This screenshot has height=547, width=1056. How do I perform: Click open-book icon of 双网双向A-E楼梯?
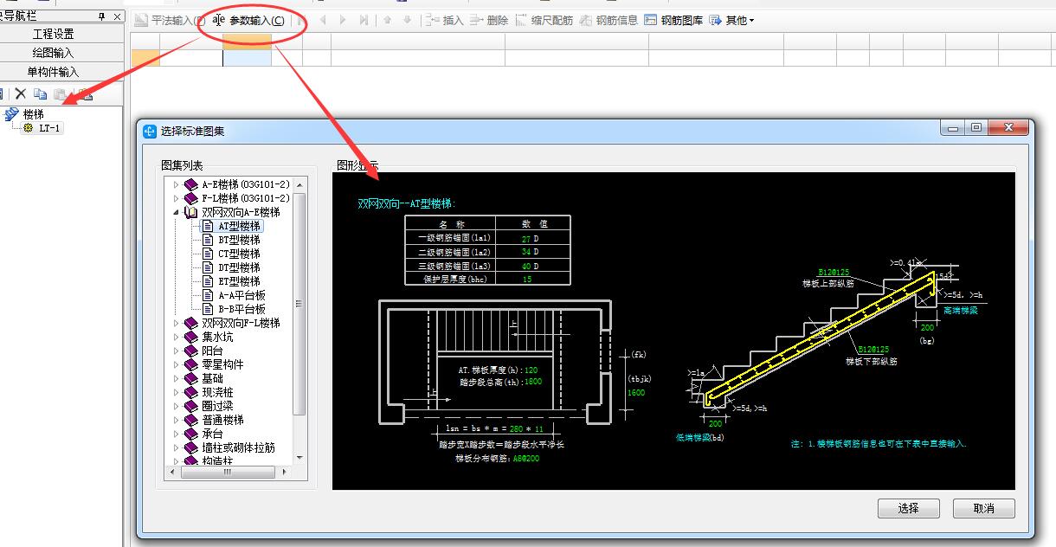[x=191, y=212]
